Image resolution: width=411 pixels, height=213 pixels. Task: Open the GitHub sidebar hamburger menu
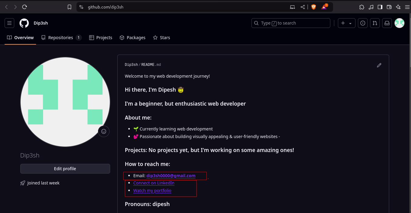(x=9, y=23)
